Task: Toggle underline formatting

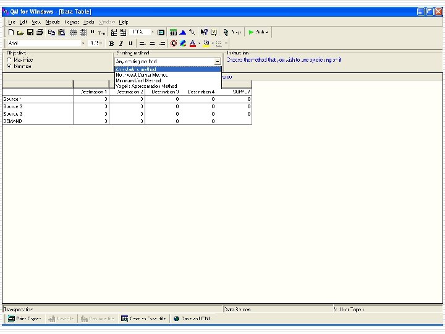Action: coord(130,43)
